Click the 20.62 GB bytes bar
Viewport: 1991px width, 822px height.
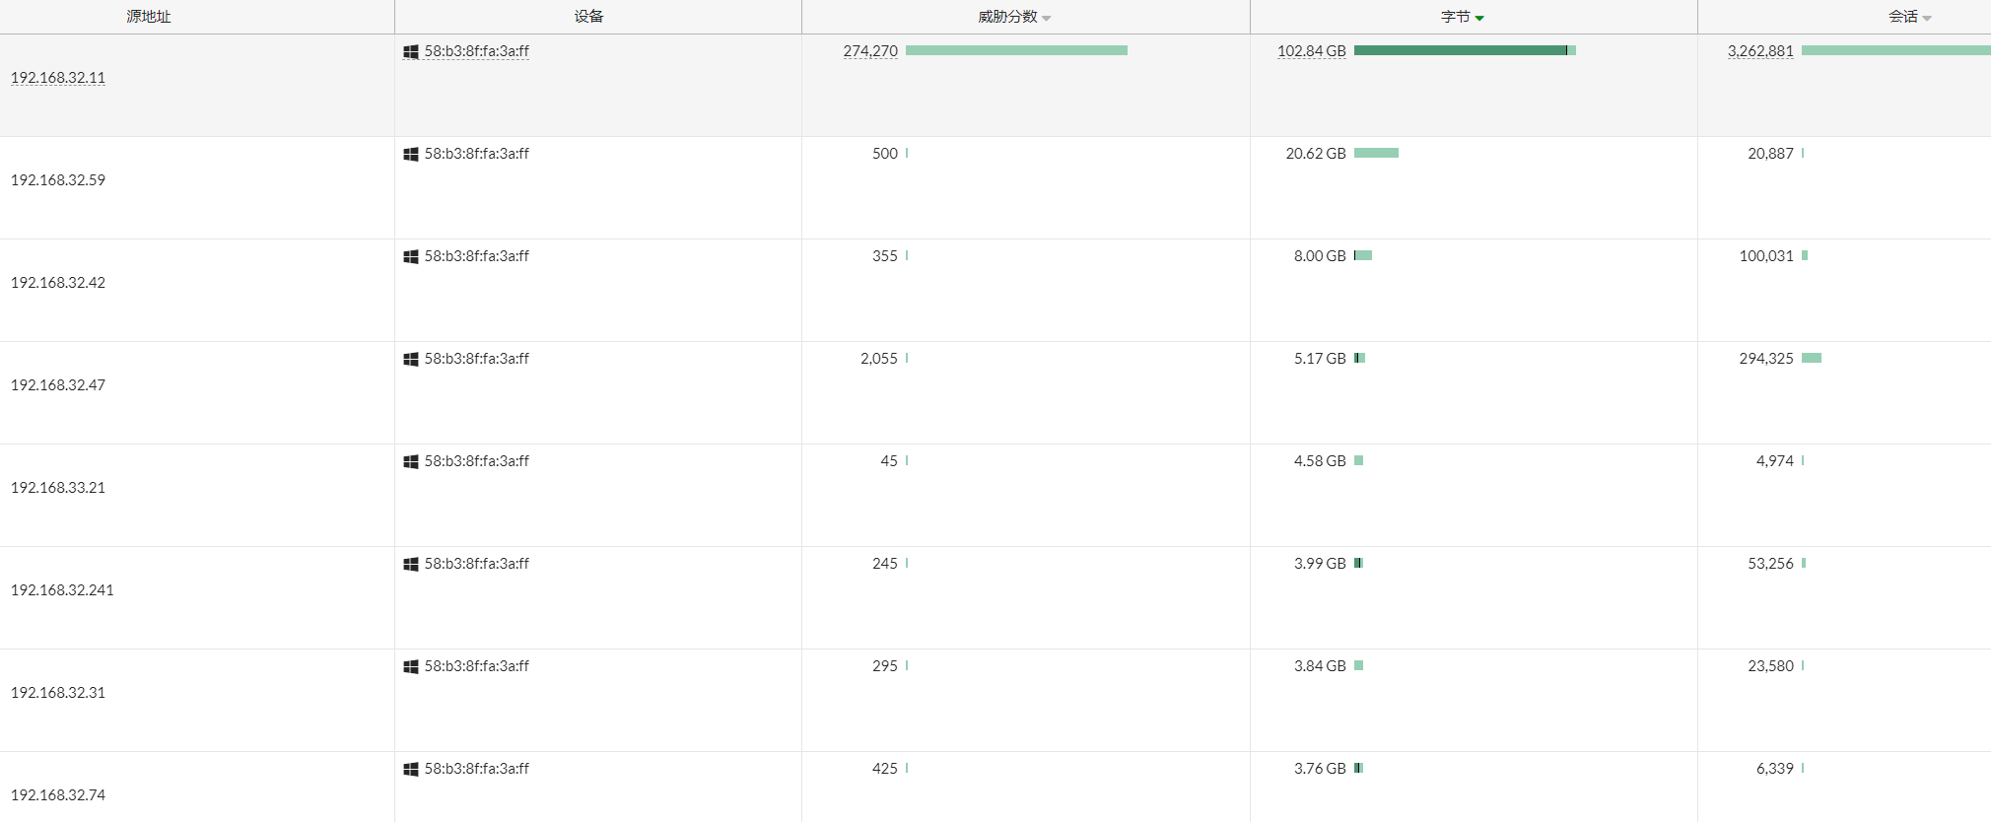tap(1376, 153)
